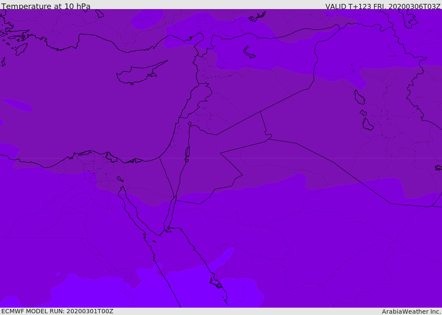
Task: Click the Sea of Galilee outline
Action: click(x=189, y=124)
